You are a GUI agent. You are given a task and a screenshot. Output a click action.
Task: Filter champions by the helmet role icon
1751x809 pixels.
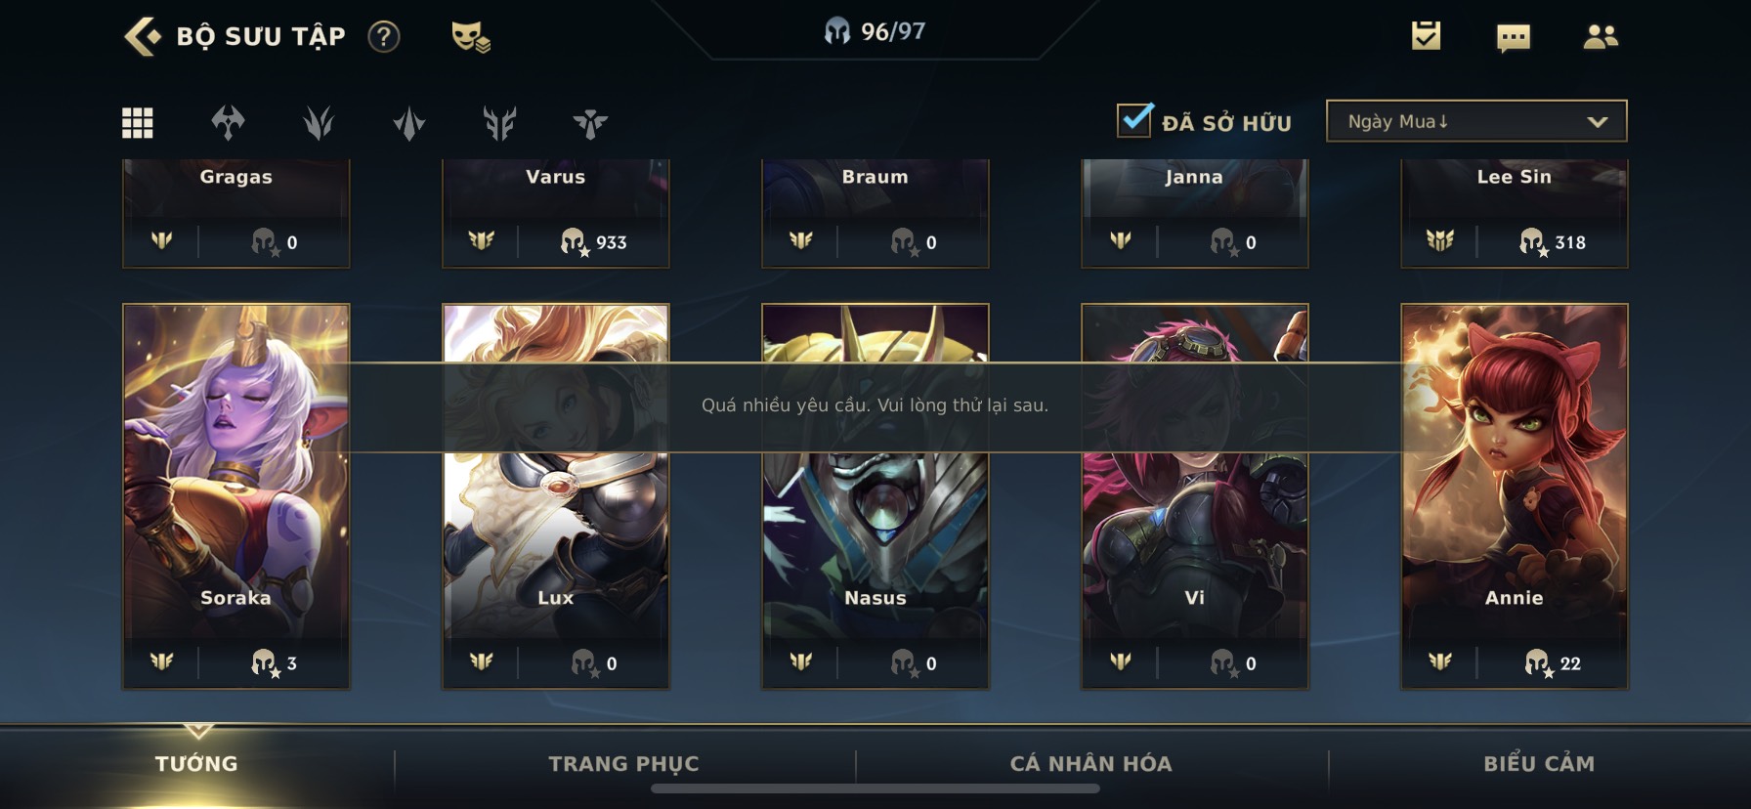(x=228, y=123)
